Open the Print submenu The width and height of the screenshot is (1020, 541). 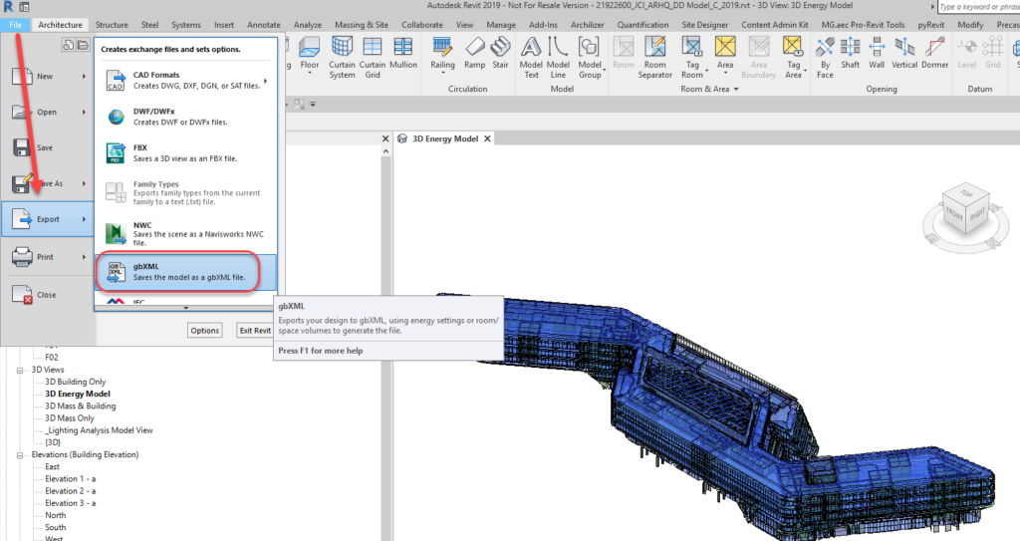(49, 256)
